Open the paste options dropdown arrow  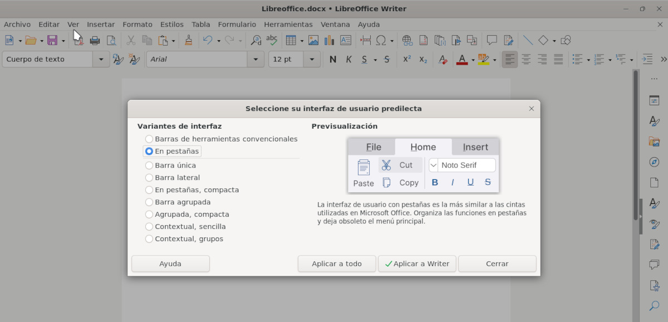tap(173, 41)
